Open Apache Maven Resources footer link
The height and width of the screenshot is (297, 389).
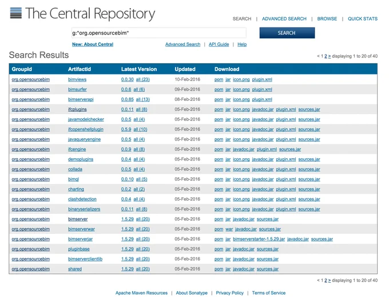tap(141, 293)
